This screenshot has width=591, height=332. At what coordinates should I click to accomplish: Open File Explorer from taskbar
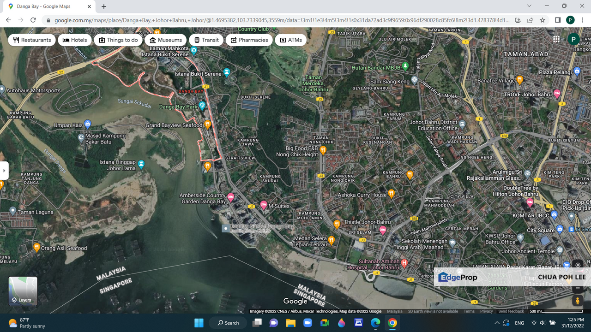(x=290, y=323)
